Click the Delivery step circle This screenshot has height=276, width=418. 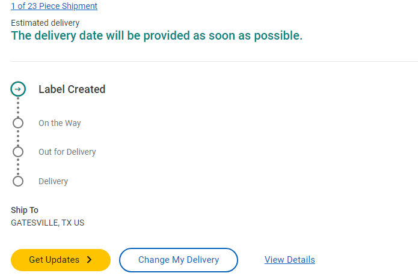click(18, 181)
